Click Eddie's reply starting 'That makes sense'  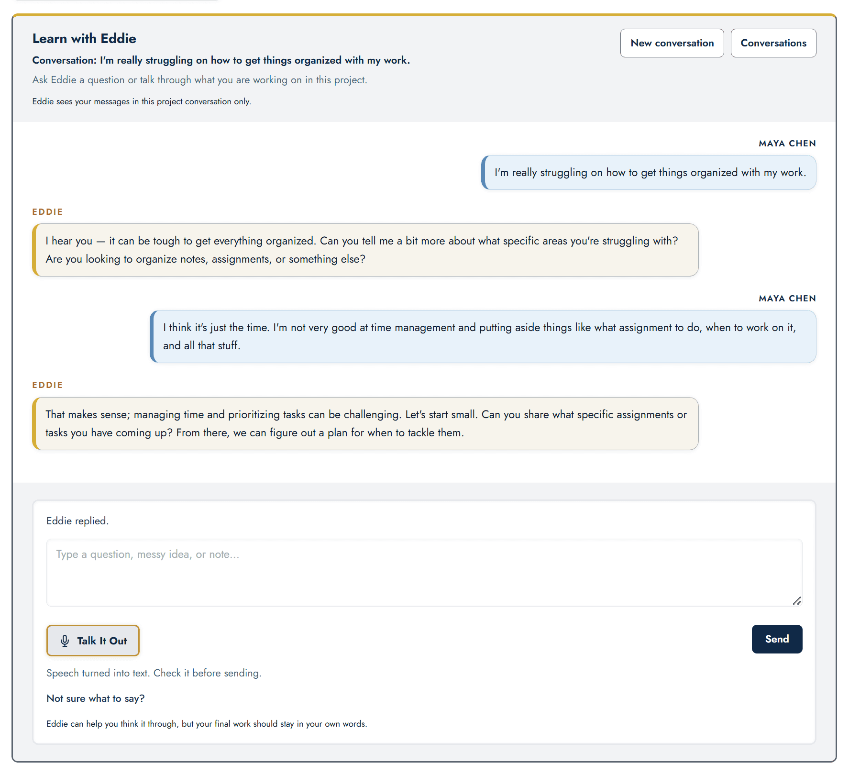[365, 424]
